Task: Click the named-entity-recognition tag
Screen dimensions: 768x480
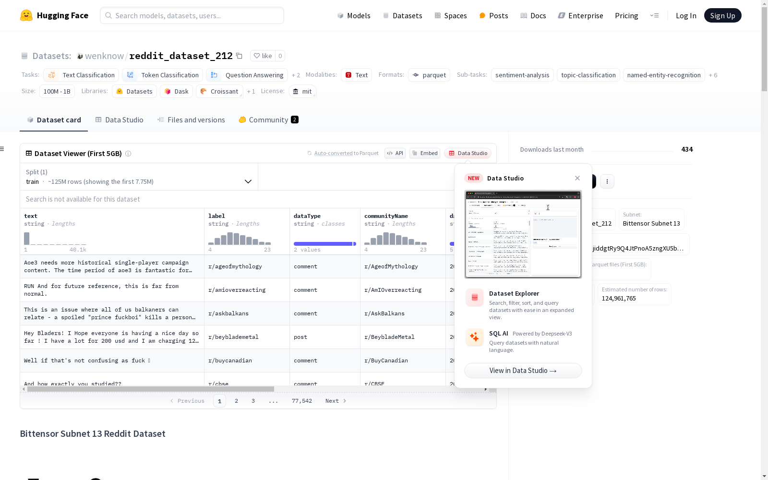Action: (x=664, y=75)
